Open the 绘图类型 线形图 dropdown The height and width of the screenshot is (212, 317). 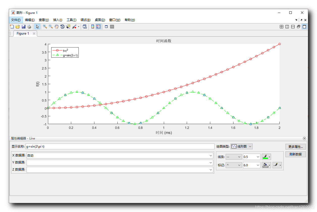coord(241,146)
